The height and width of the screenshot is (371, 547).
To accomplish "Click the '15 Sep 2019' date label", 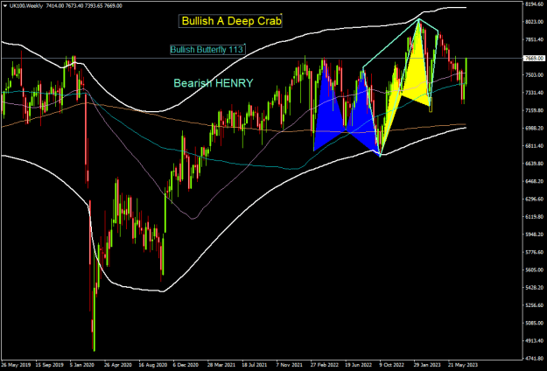I will click(51, 365).
